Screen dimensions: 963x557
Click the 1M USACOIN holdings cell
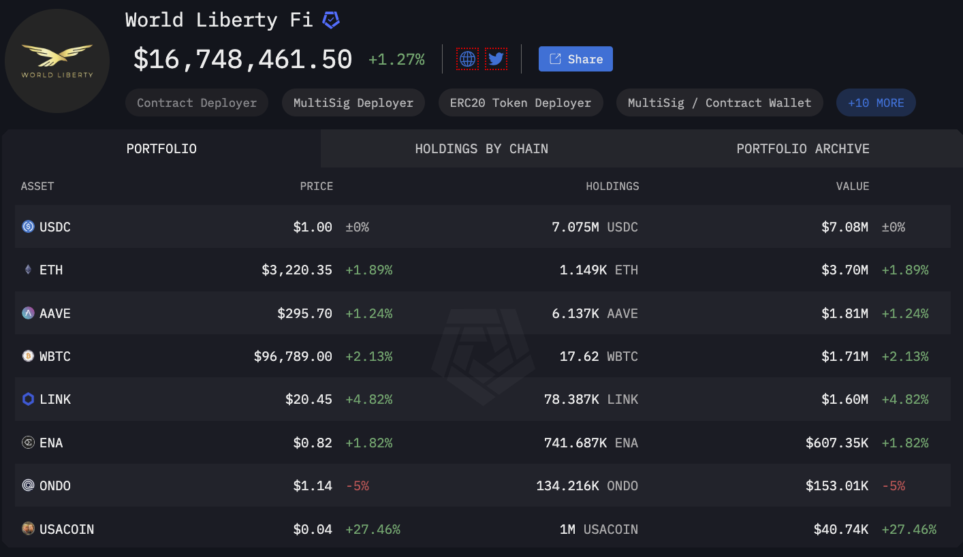(599, 529)
